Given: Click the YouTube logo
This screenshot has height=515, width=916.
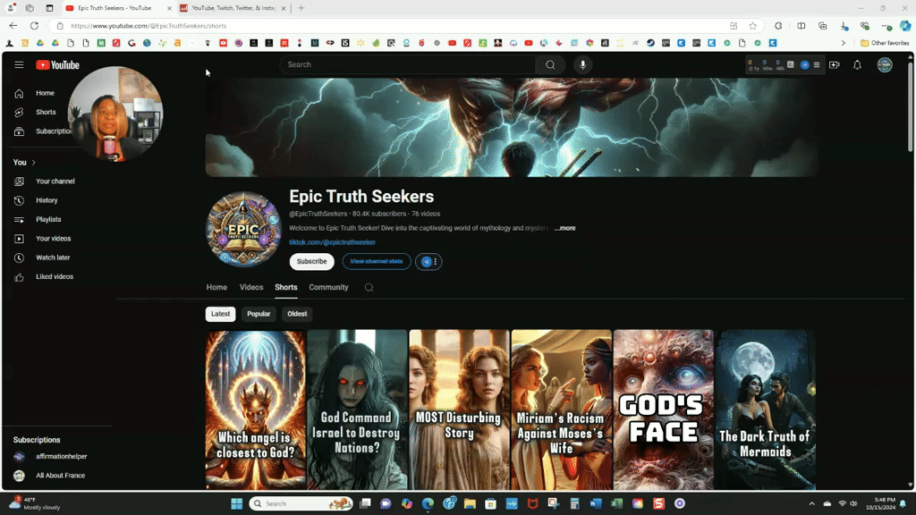Looking at the screenshot, I should click(x=57, y=64).
